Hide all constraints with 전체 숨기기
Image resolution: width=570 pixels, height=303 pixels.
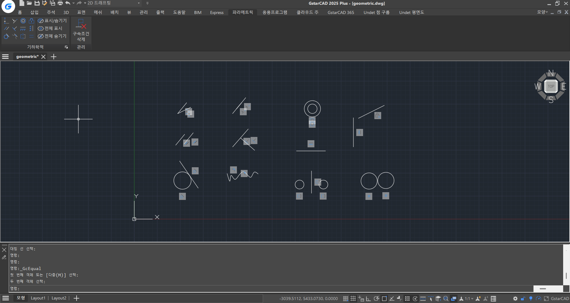(52, 36)
